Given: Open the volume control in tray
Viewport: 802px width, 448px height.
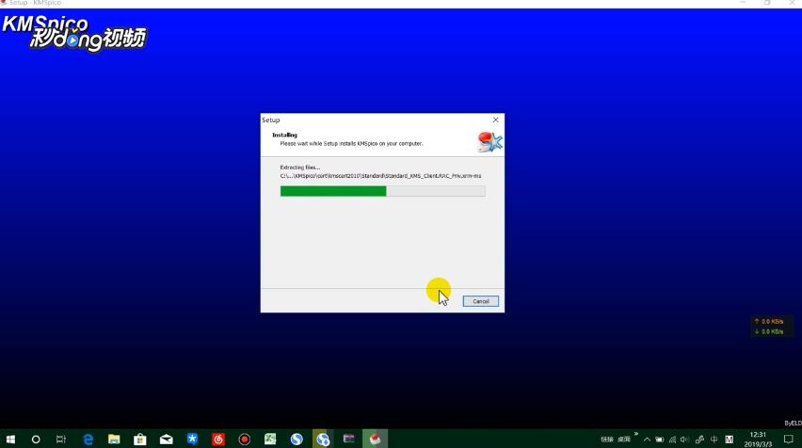Looking at the screenshot, I should [x=685, y=440].
